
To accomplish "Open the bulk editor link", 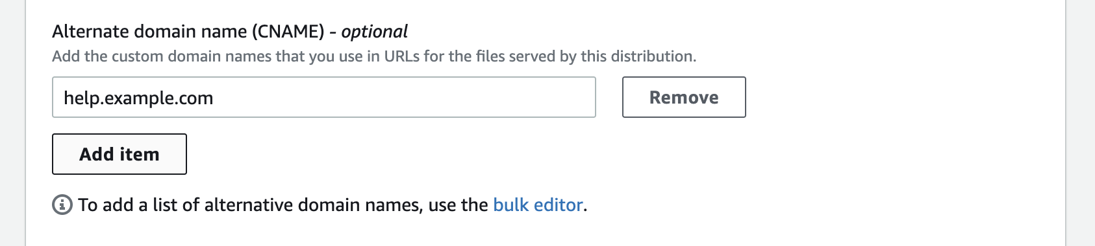I will [x=538, y=205].
